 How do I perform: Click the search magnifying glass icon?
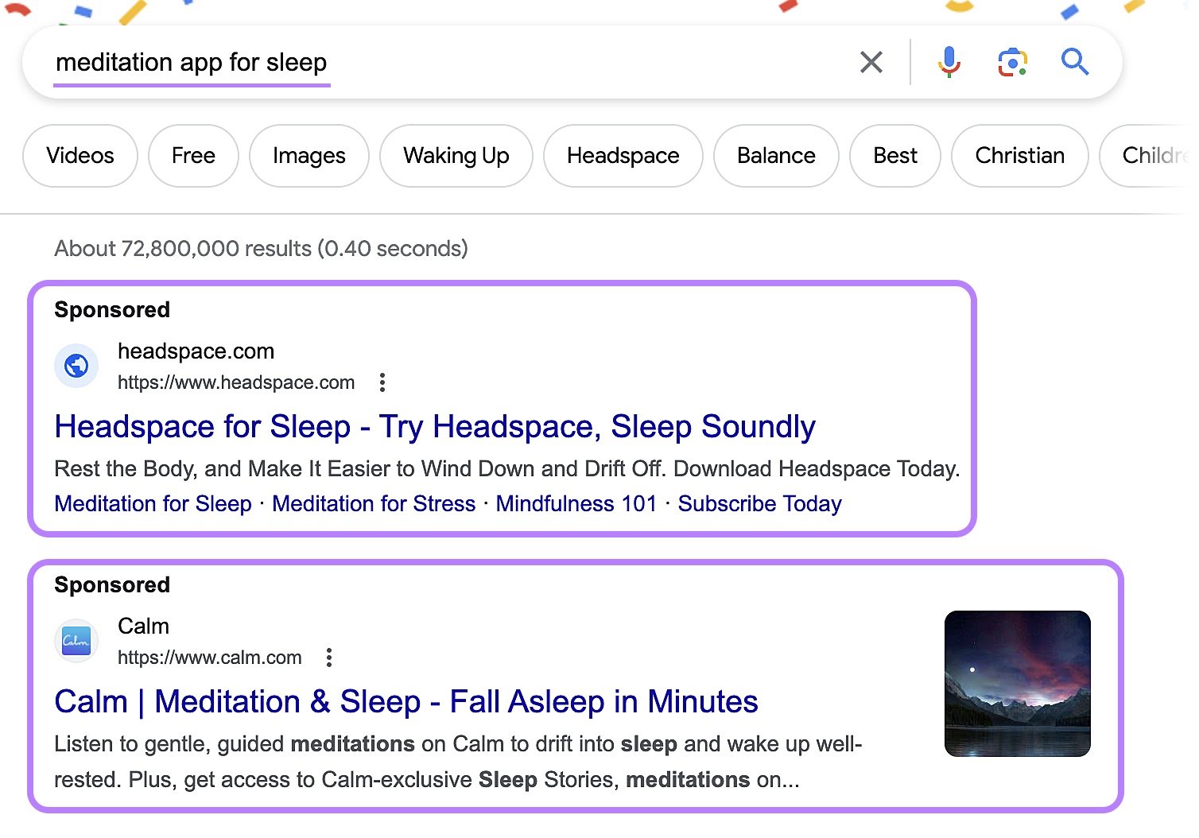tap(1075, 61)
